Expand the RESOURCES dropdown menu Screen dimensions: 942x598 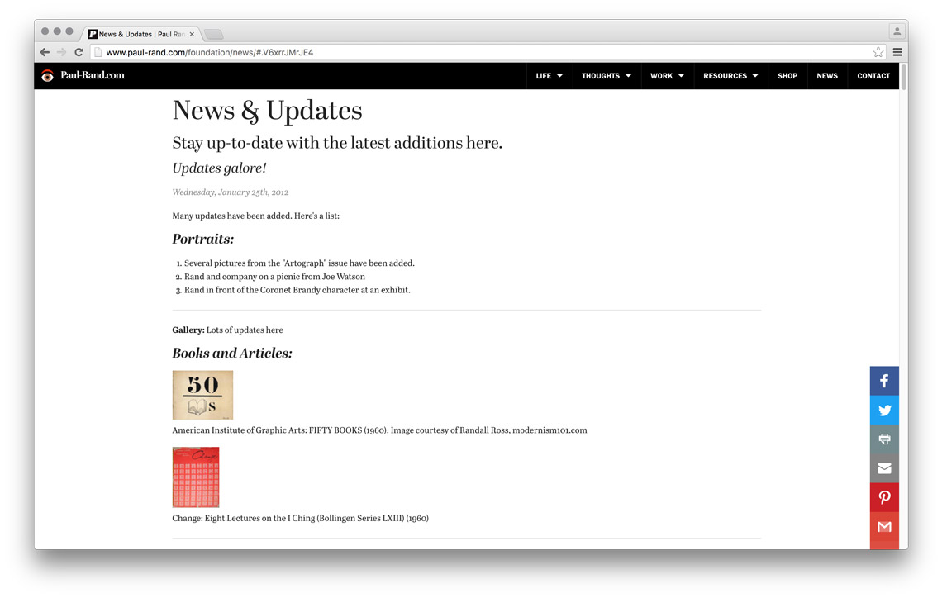pyautogui.click(x=730, y=76)
